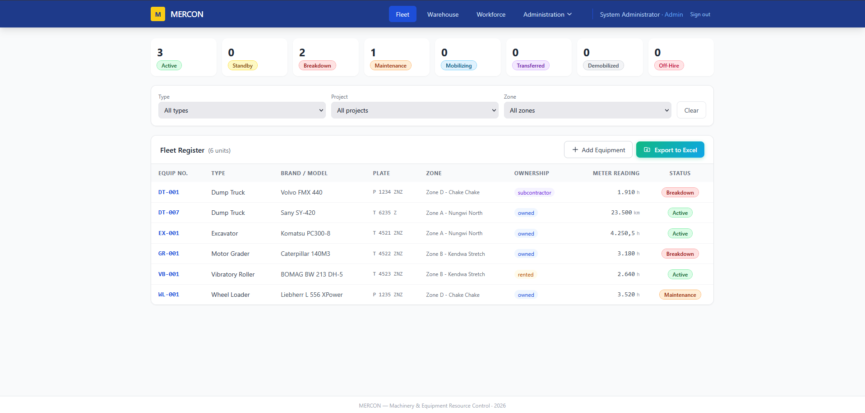Open the Zone filter dropdown

587,110
